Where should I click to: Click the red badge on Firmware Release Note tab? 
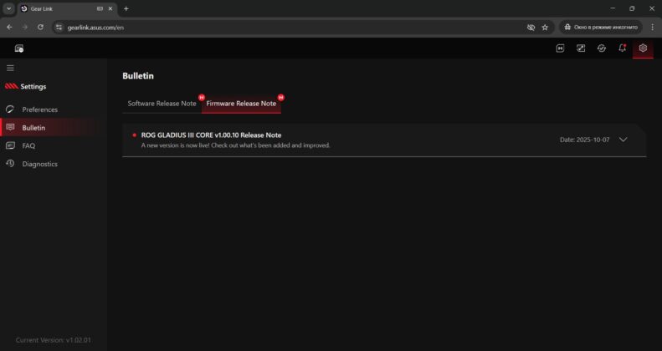click(280, 97)
